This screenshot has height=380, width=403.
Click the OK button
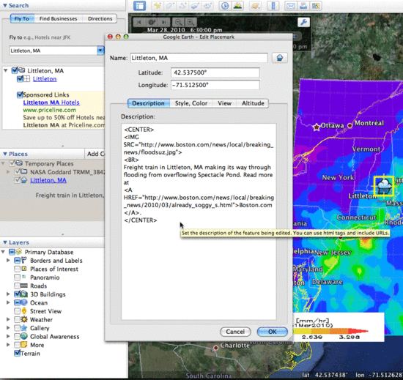coord(272,332)
